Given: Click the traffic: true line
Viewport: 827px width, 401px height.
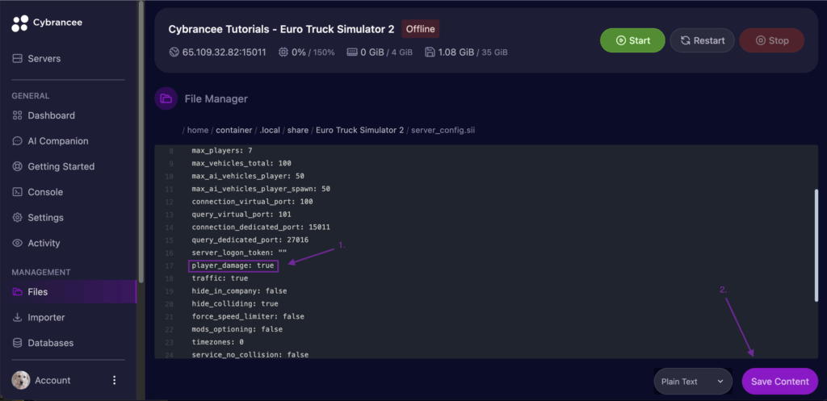Looking at the screenshot, I should point(220,278).
